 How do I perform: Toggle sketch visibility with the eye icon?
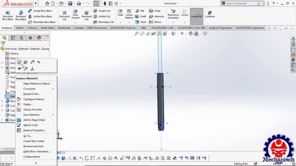coord(19,69)
